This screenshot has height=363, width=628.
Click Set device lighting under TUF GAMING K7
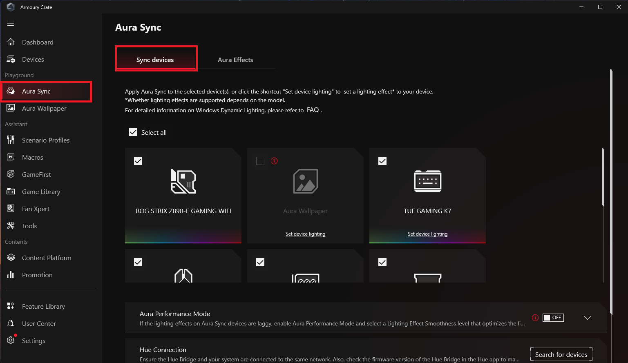pos(428,234)
